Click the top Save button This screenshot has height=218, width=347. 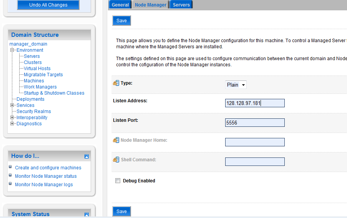pos(121,21)
